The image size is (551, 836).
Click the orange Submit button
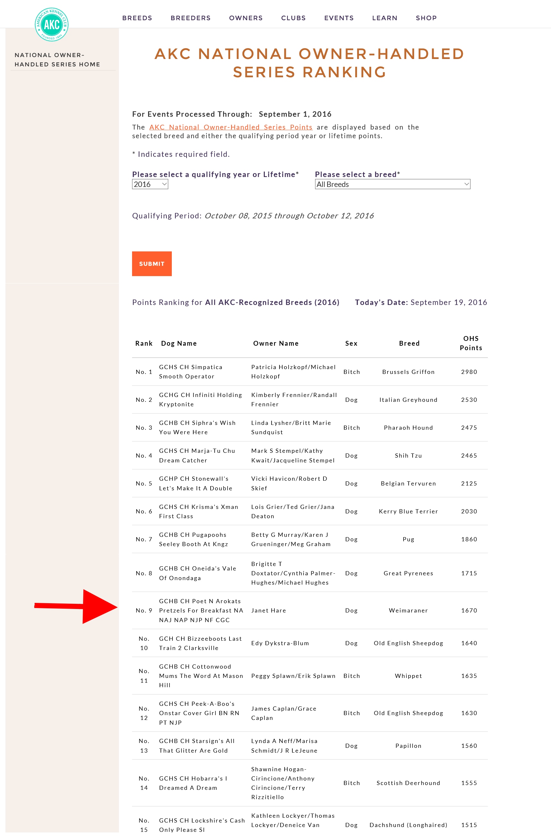(x=152, y=264)
